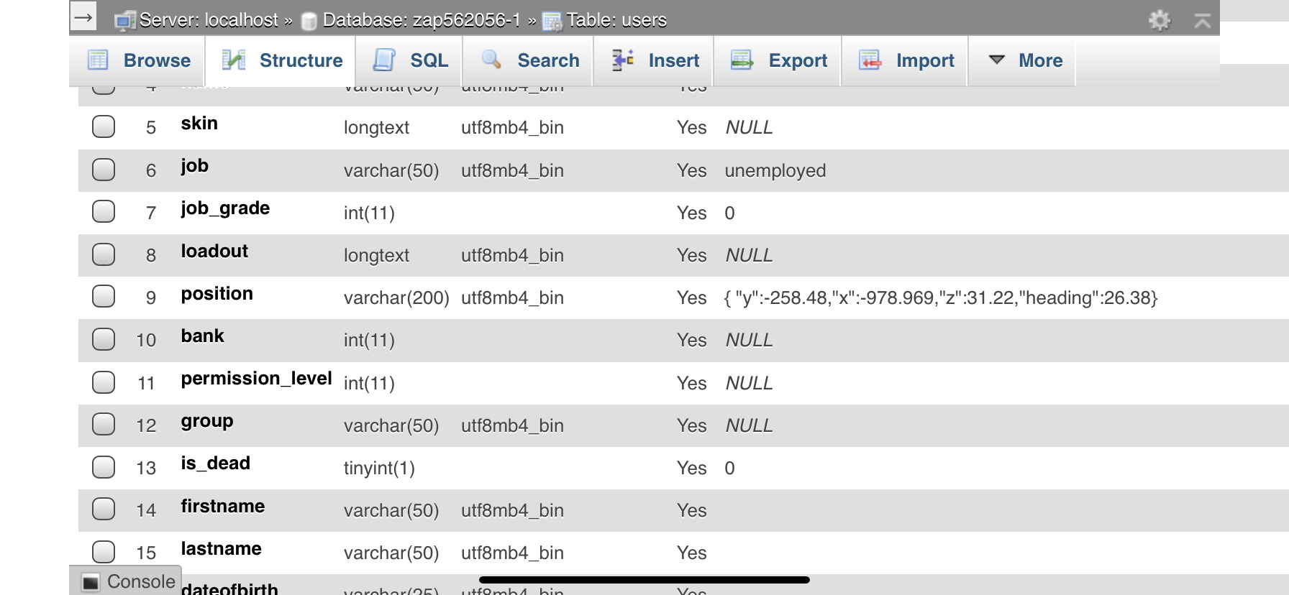Image resolution: width=1289 pixels, height=595 pixels.
Task: Click the "int(11)" type in job_grade row
Action: (369, 213)
